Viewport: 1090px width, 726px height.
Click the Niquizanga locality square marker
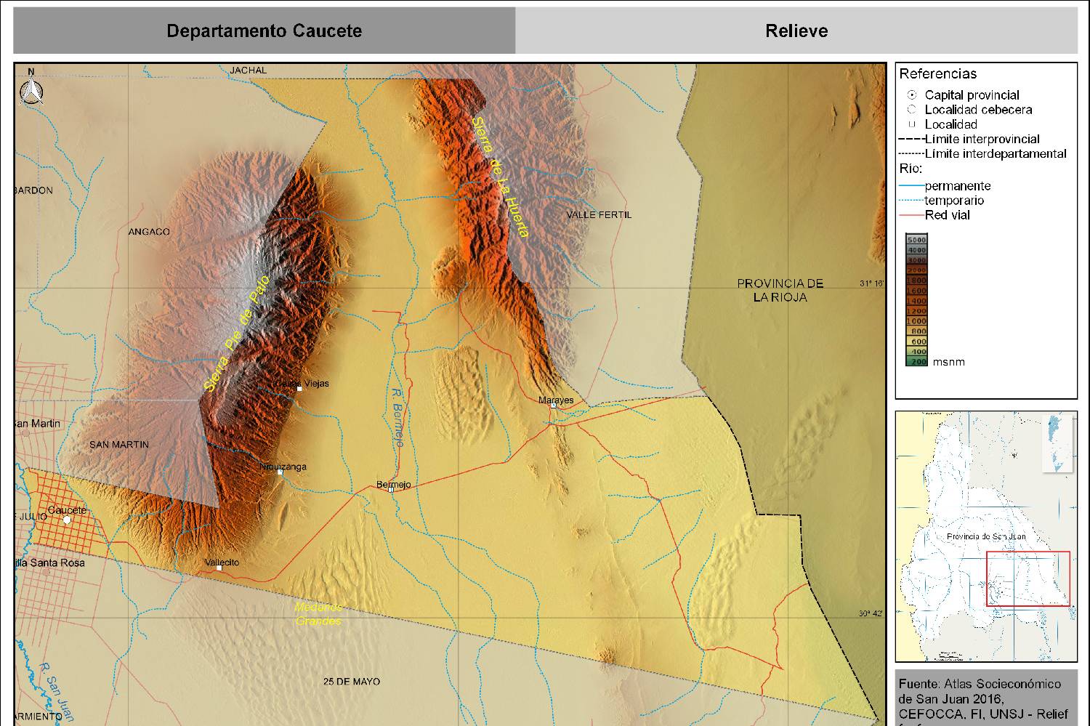point(280,472)
